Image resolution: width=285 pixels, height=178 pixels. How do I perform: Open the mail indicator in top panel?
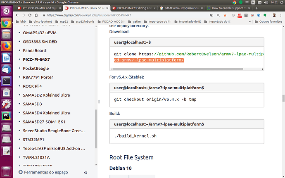pos(259,2)
